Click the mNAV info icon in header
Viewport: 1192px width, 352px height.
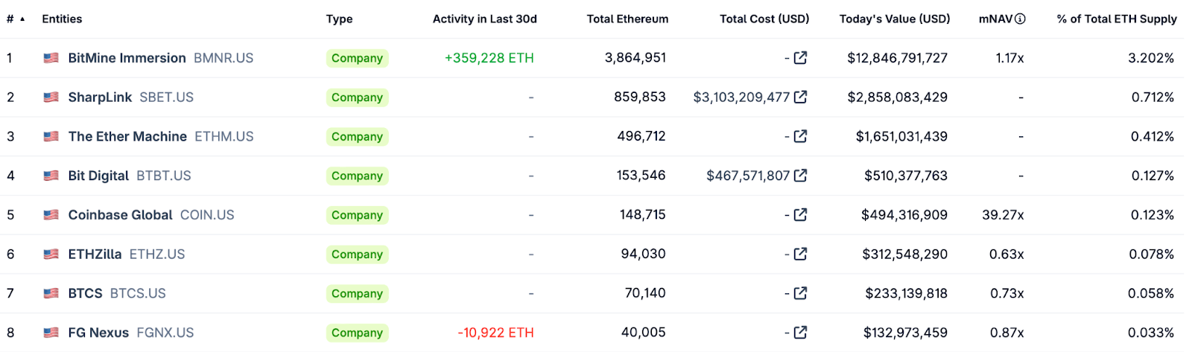1020,19
